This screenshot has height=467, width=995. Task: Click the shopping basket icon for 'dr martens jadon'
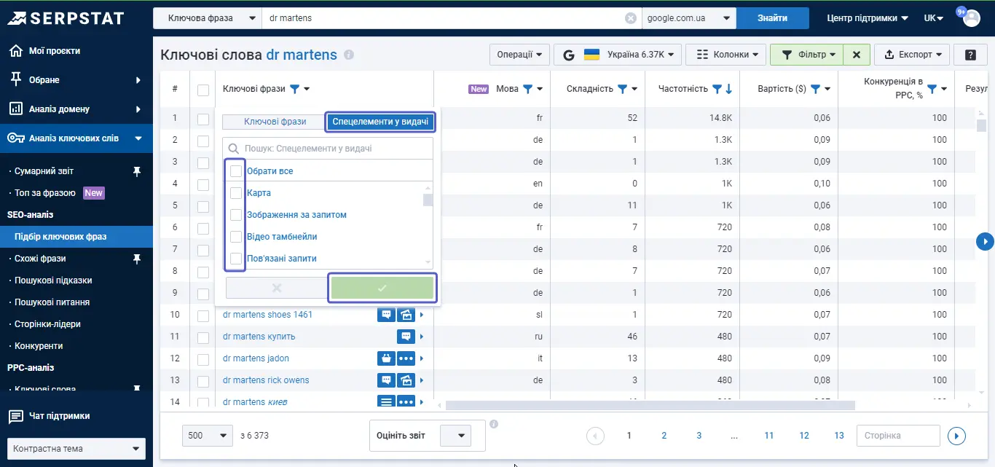386,358
